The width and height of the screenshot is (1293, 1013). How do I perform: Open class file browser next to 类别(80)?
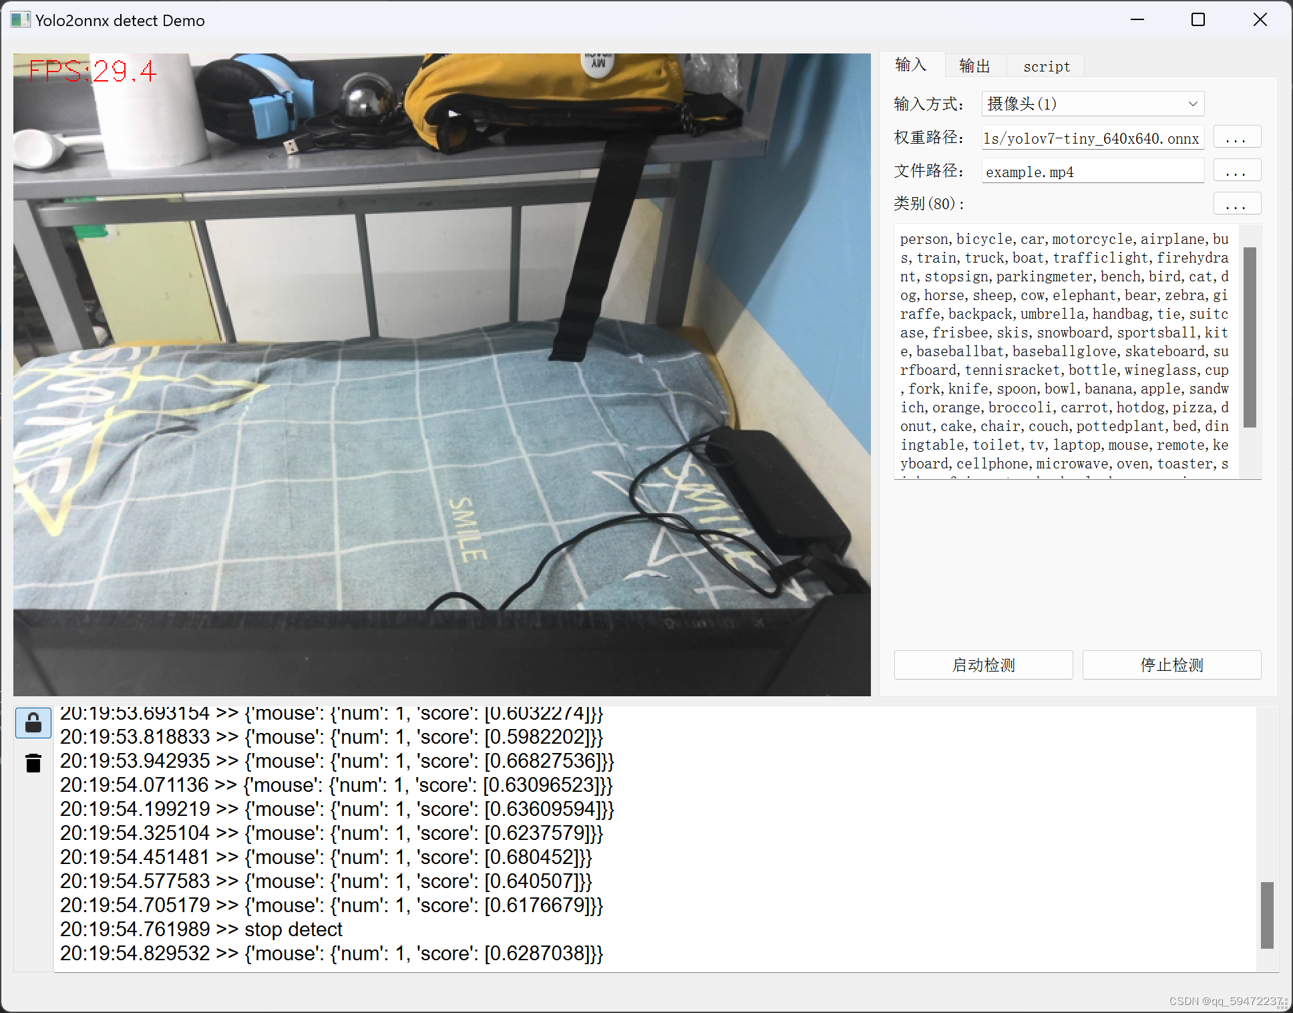(x=1237, y=203)
